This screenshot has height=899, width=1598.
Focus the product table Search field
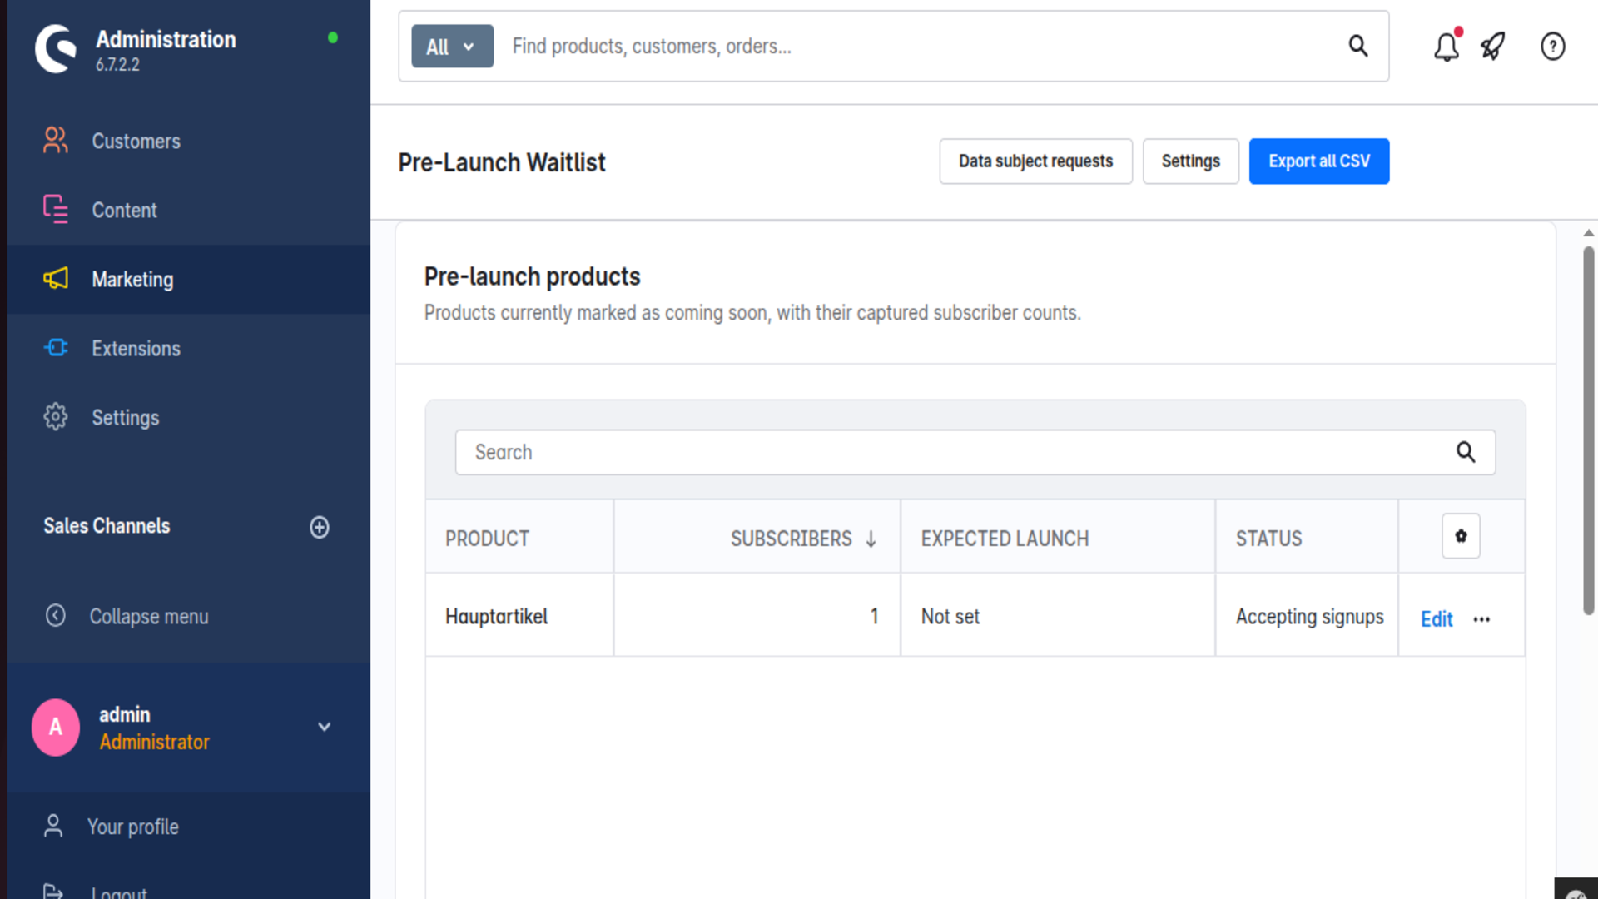[975, 452]
